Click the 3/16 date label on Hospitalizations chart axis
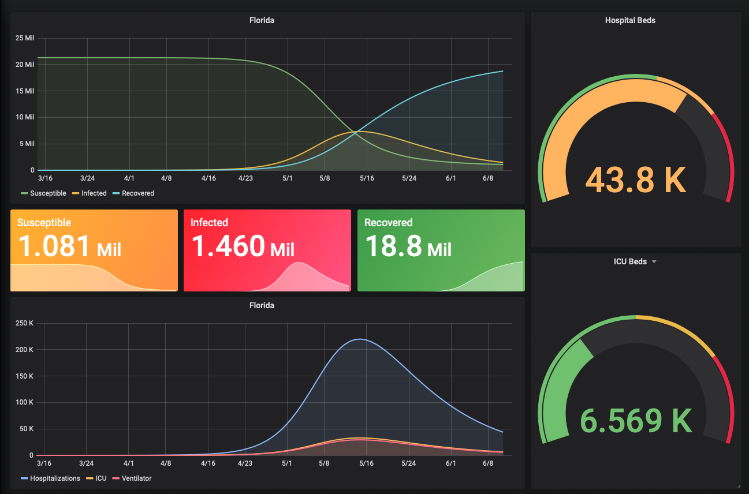 (x=44, y=463)
